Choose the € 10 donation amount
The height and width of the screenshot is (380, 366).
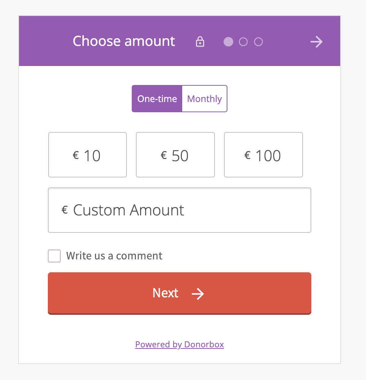coord(87,155)
